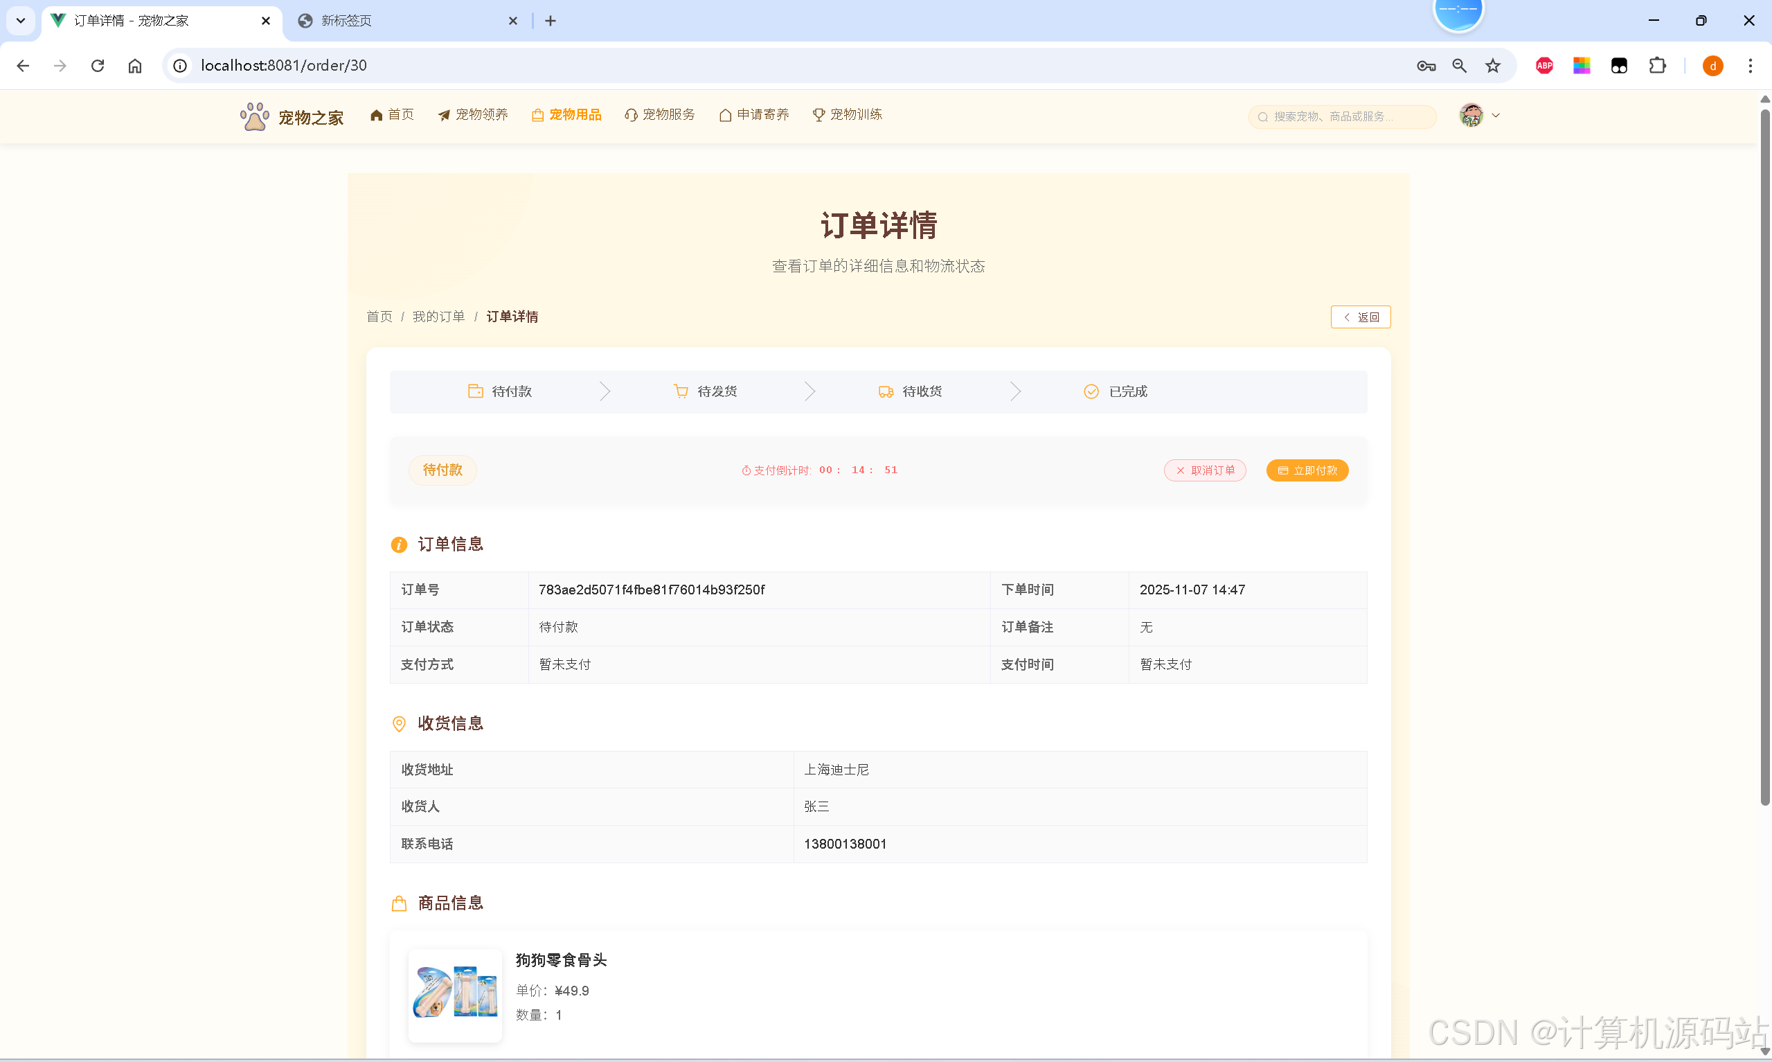This screenshot has width=1772, height=1062.
Task: Open the Chrome profile avatar d
Action: point(1712,66)
